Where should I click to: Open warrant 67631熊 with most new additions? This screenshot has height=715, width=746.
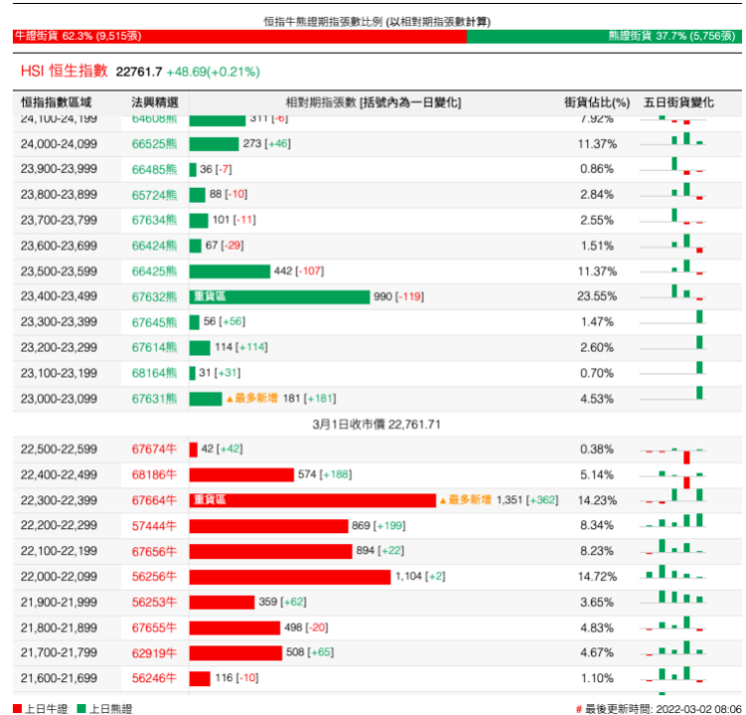point(154,399)
